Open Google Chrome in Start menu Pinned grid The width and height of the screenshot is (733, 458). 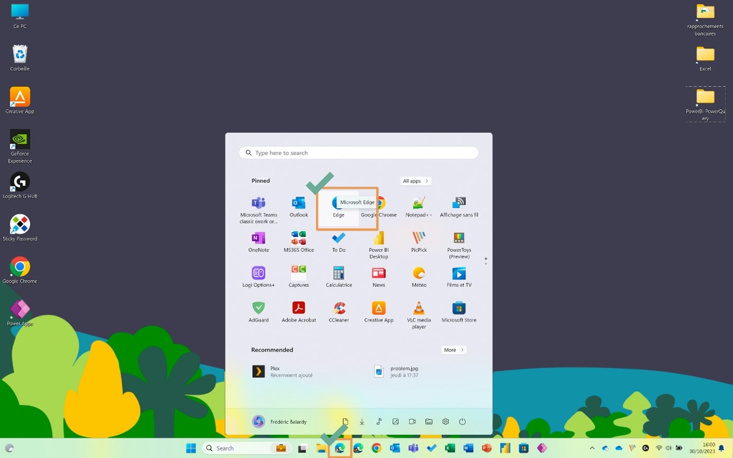[379, 206]
